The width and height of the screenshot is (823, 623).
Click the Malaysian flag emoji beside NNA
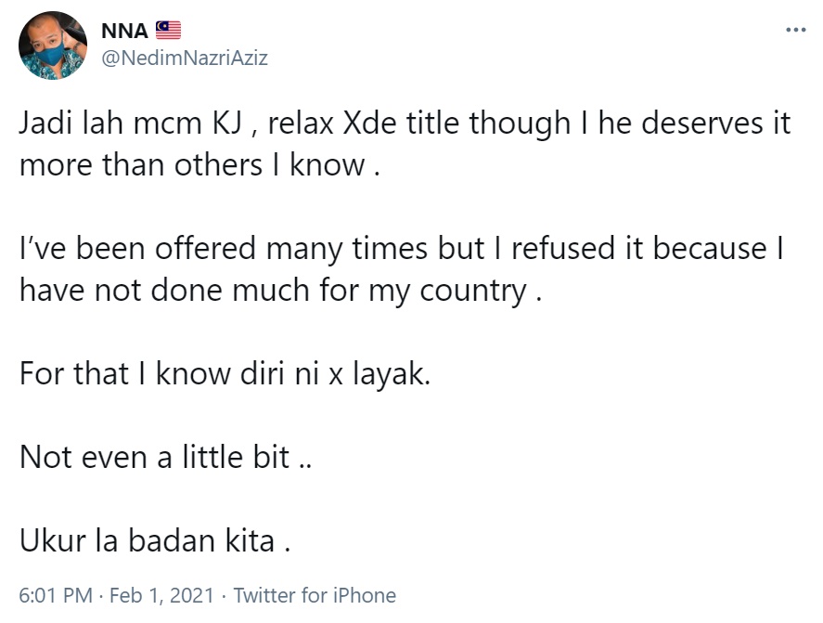[168, 30]
